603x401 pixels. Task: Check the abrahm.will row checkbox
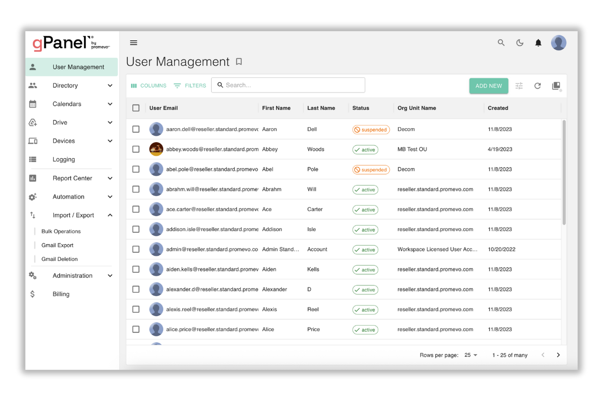tap(136, 189)
